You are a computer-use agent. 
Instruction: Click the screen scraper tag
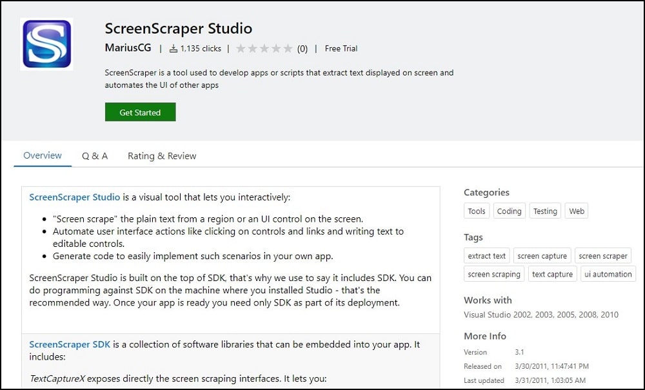click(x=602, y=256)
